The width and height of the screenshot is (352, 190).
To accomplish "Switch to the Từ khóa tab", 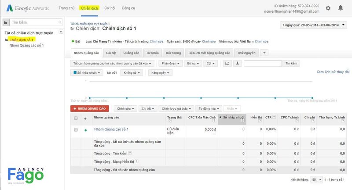I will (x=152, y=53).
